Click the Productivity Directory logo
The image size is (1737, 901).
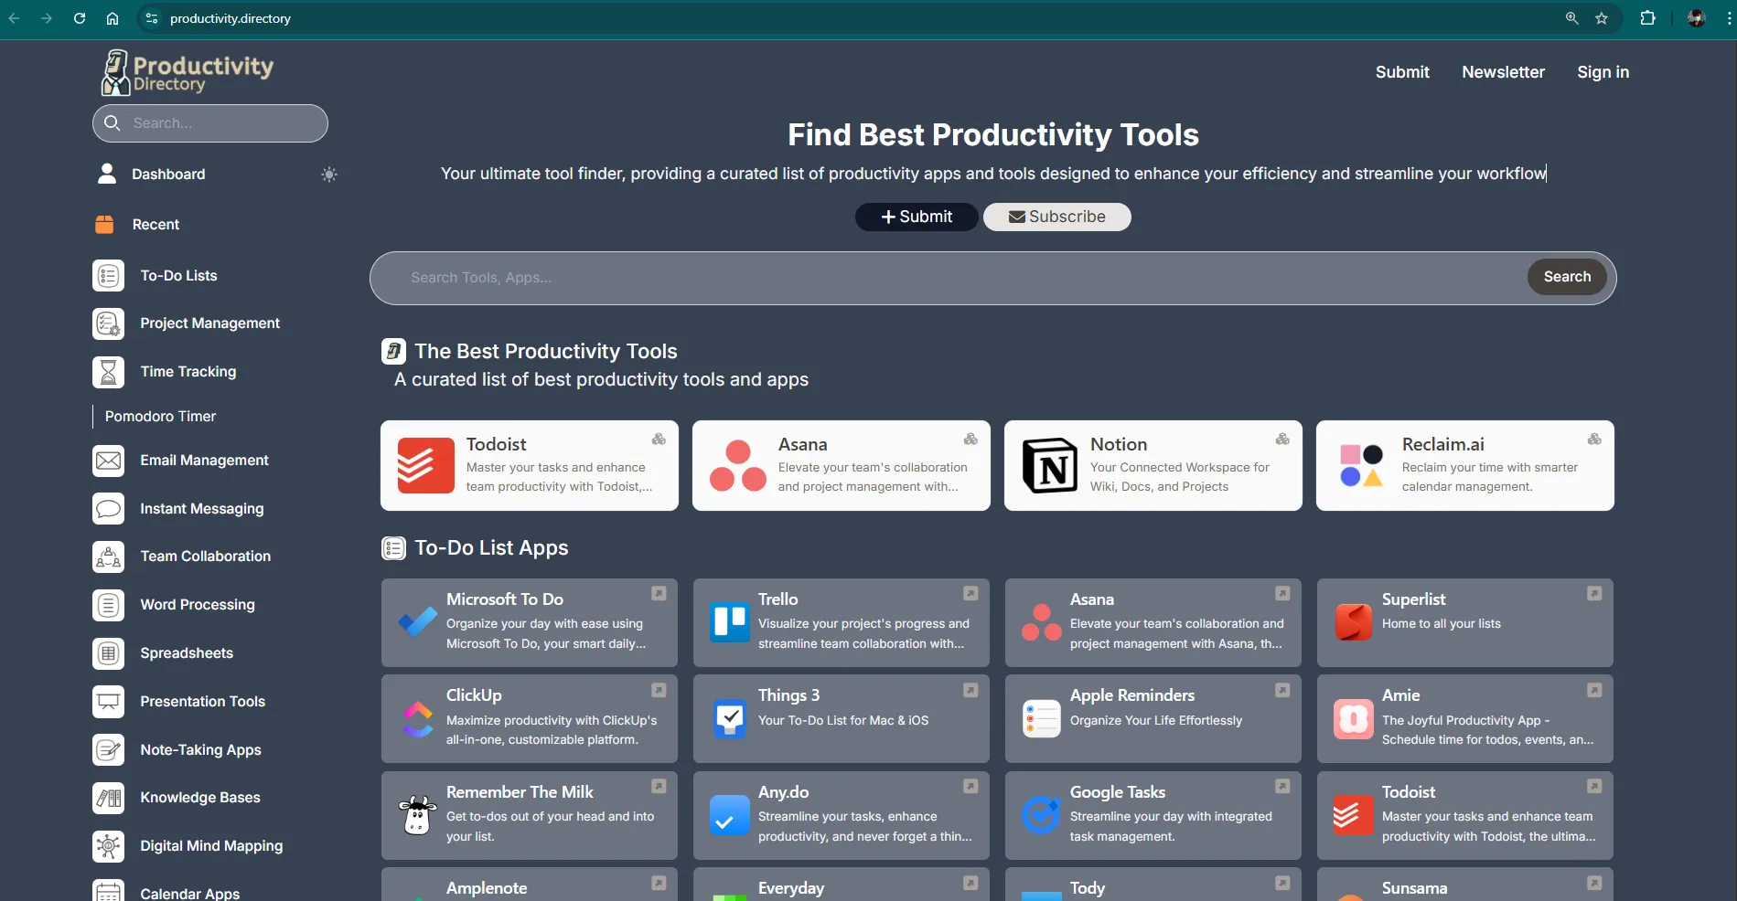[186, 71]
